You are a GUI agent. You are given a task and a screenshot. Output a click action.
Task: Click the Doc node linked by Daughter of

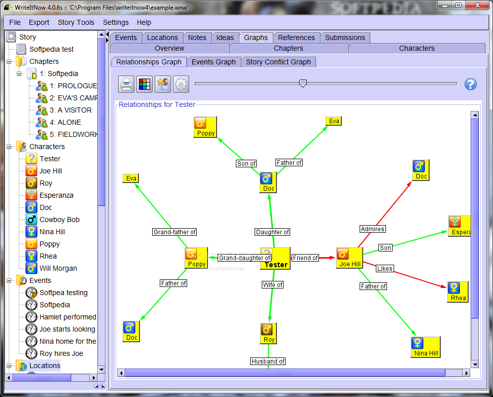[x=268, y=183]
